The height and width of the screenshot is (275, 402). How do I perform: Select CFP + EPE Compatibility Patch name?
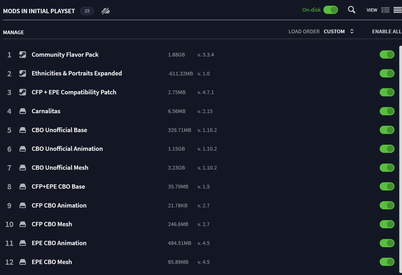tap(74, 92)
